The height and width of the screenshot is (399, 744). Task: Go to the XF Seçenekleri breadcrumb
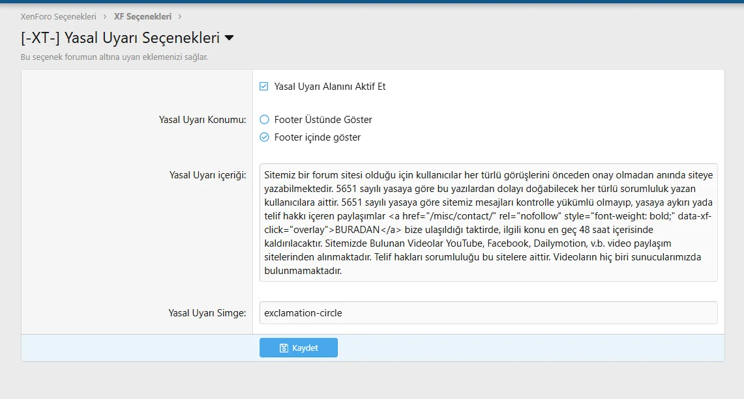(142, 16)
